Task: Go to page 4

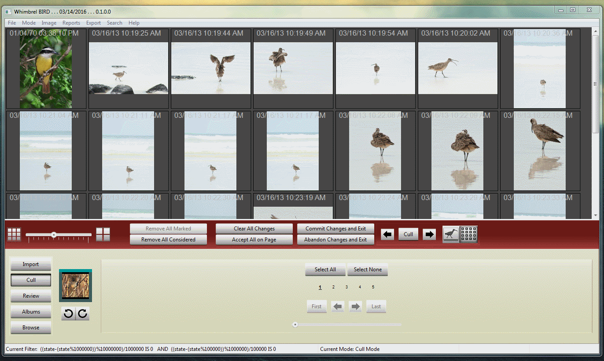Action: (360, 287)
